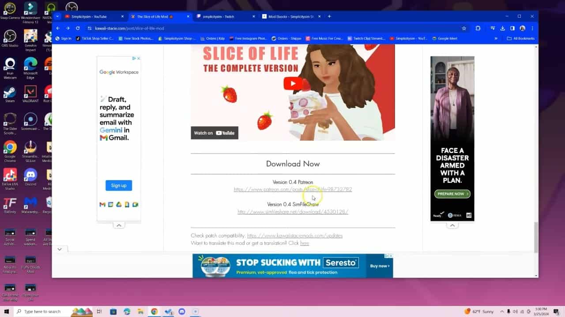The width and height of the screenshot is (565, 317).
Task: Expand the tab search dropdown arrow
Action: (x=57, y=16)
